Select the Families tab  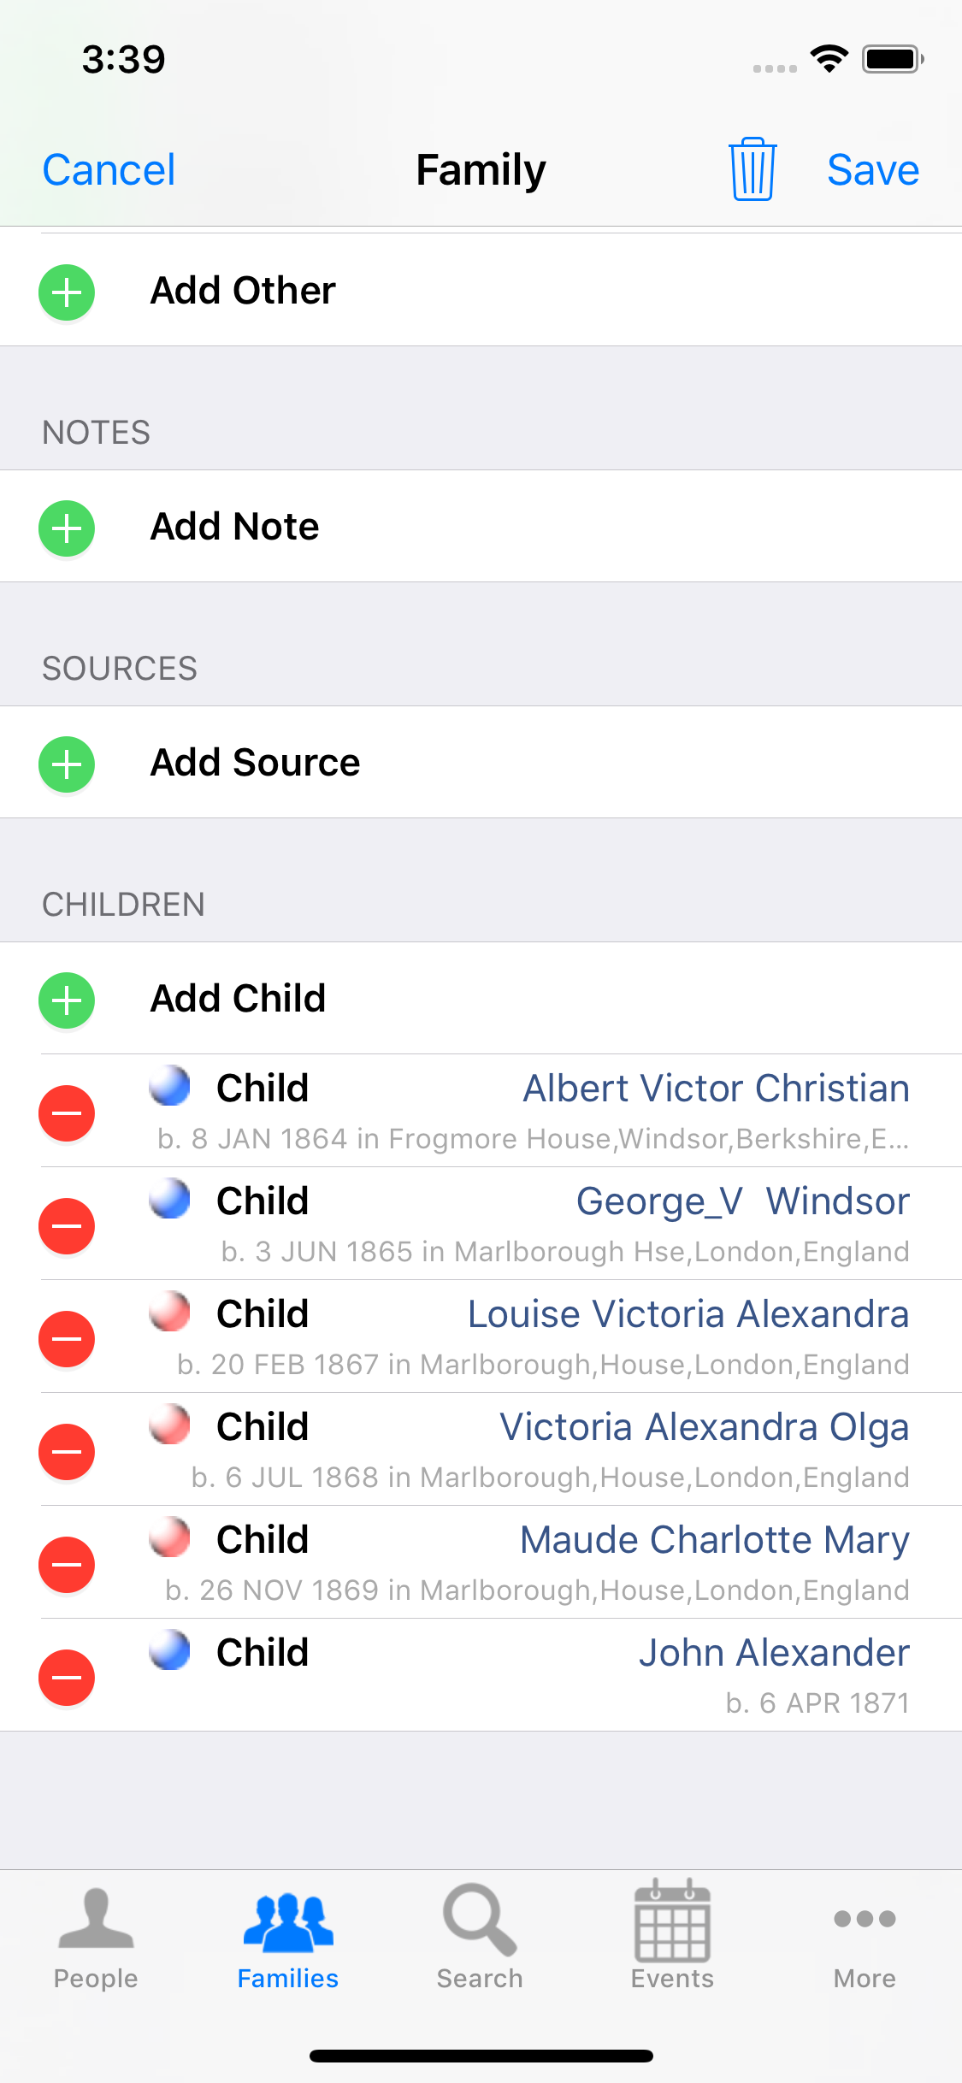coord(288,1937)
